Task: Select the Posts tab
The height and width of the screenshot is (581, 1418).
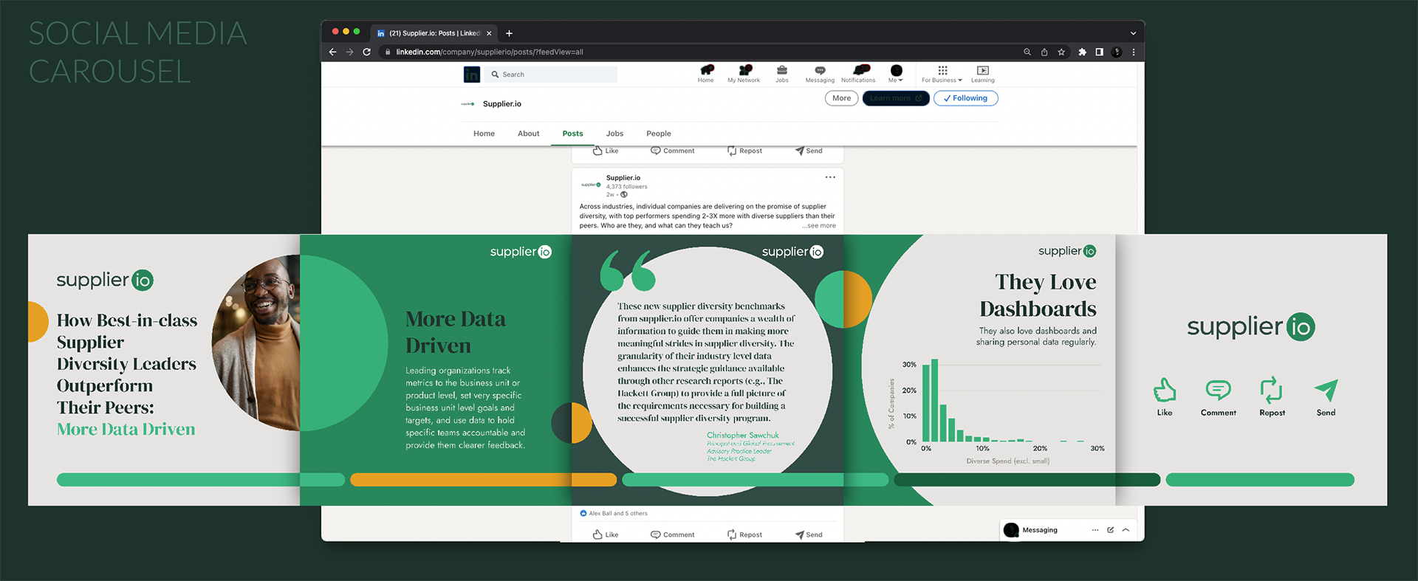Action: [x=572, y=134]
